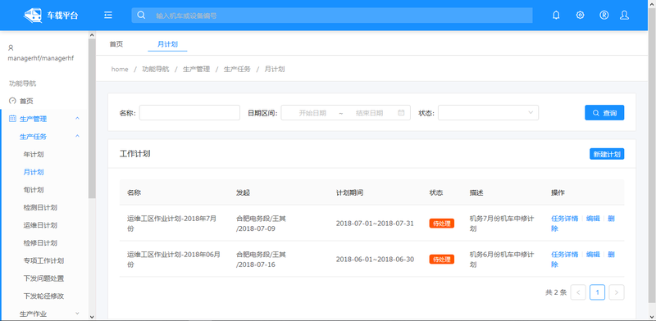
Task: Click the user icon above managerhf
Action: 11,48
